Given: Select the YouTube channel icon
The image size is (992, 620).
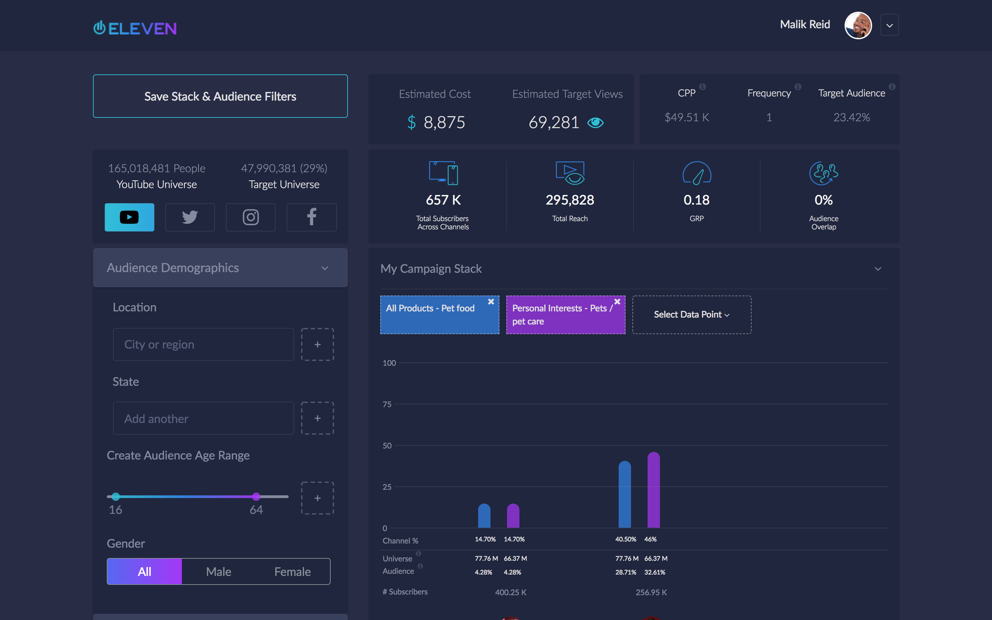Looking at the screenshot, I should point(129,217).
